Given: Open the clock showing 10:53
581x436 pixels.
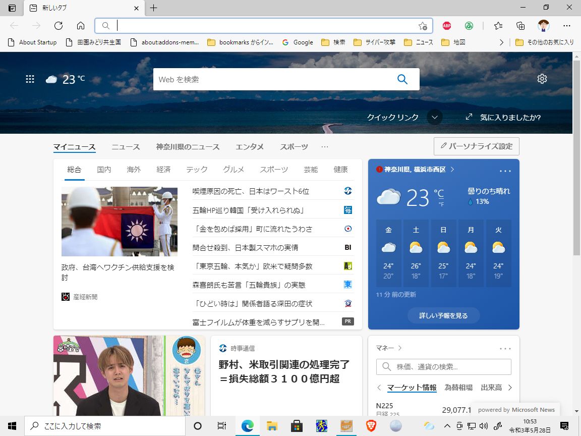Looking at the screenshot, I should 530,426.
